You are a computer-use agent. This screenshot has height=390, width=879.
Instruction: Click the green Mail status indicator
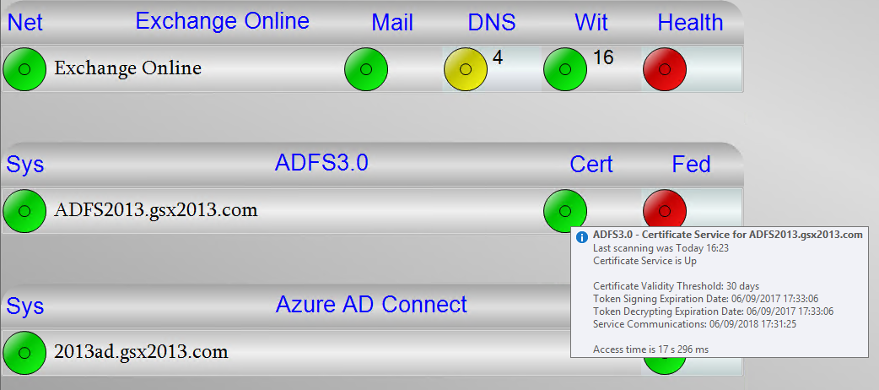(366, 69)
